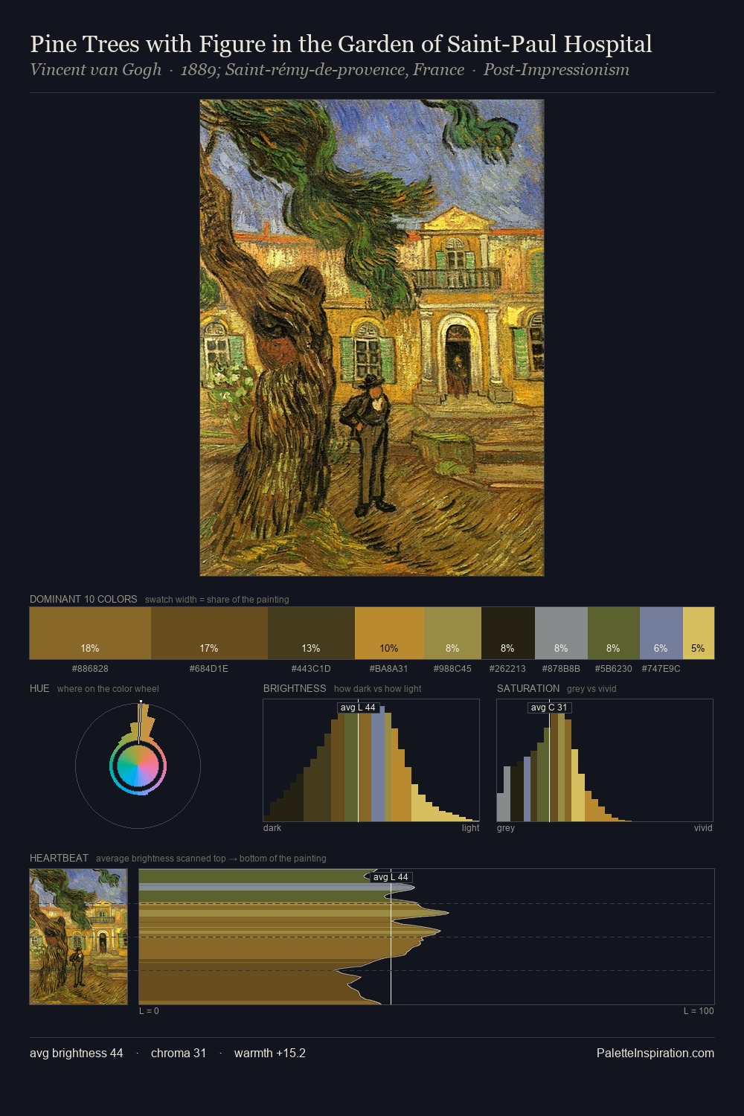The image size is (744, 1116).
Task: Click the 18% swatch #886828
Action: pos(90,633)
